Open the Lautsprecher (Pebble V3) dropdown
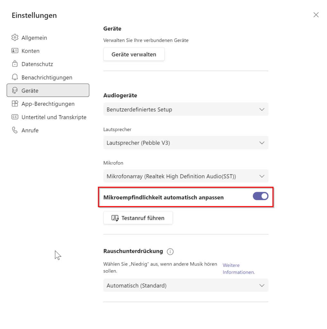The width and height of the screenshot is (327, 329). pyautogui.click(x=186, y=143)
